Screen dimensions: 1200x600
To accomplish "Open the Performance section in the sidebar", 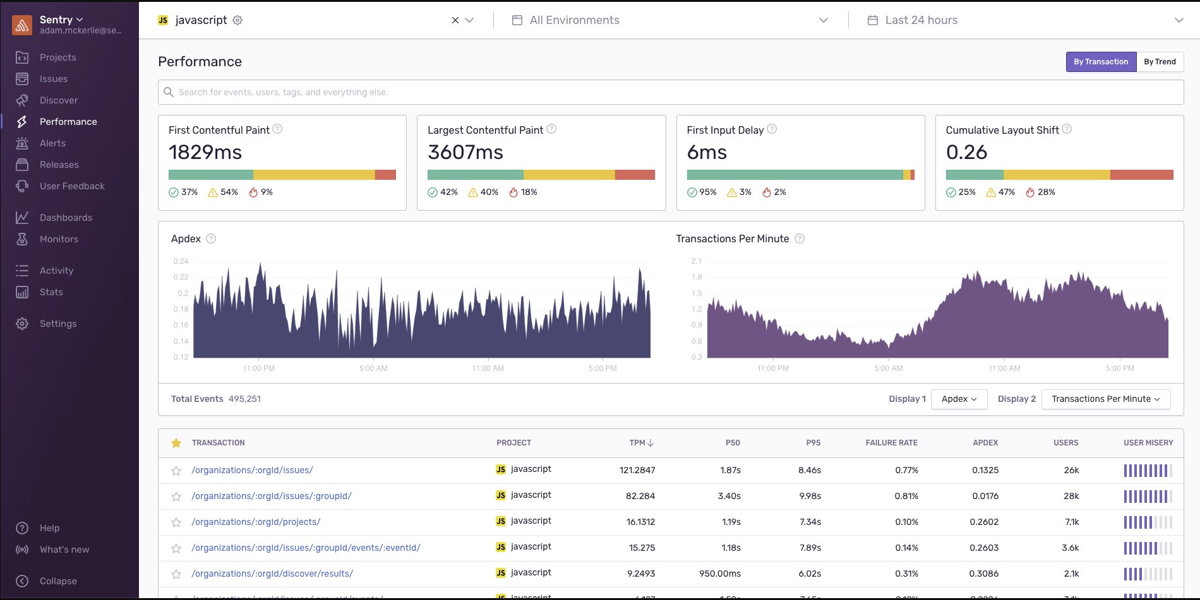I will 68,121.
